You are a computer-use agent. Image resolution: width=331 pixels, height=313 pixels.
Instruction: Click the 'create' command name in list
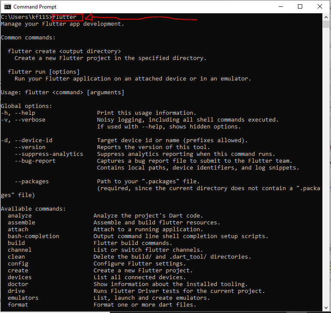coord(18,271)
